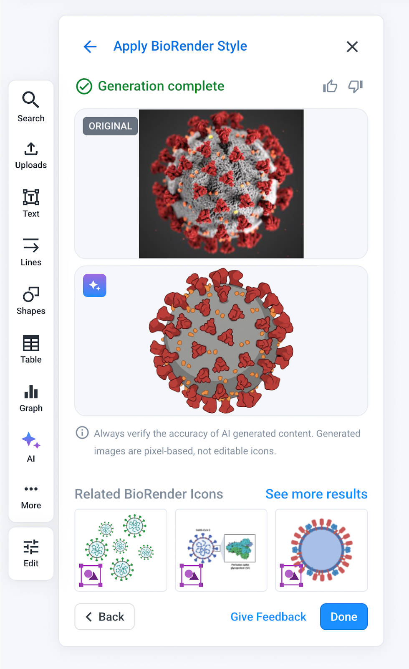The image size is (409, 669).
Task: Expand the More options menu
Action: [31, 496]
